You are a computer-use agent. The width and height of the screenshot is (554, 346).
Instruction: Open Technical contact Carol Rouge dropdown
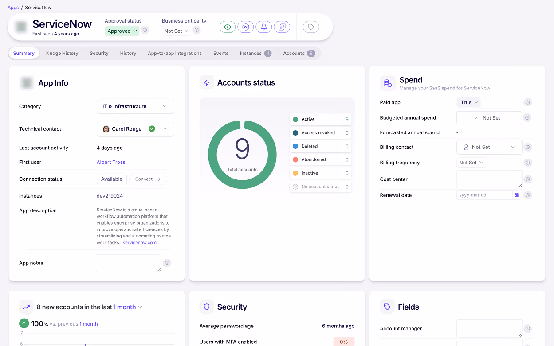[135, 129]
